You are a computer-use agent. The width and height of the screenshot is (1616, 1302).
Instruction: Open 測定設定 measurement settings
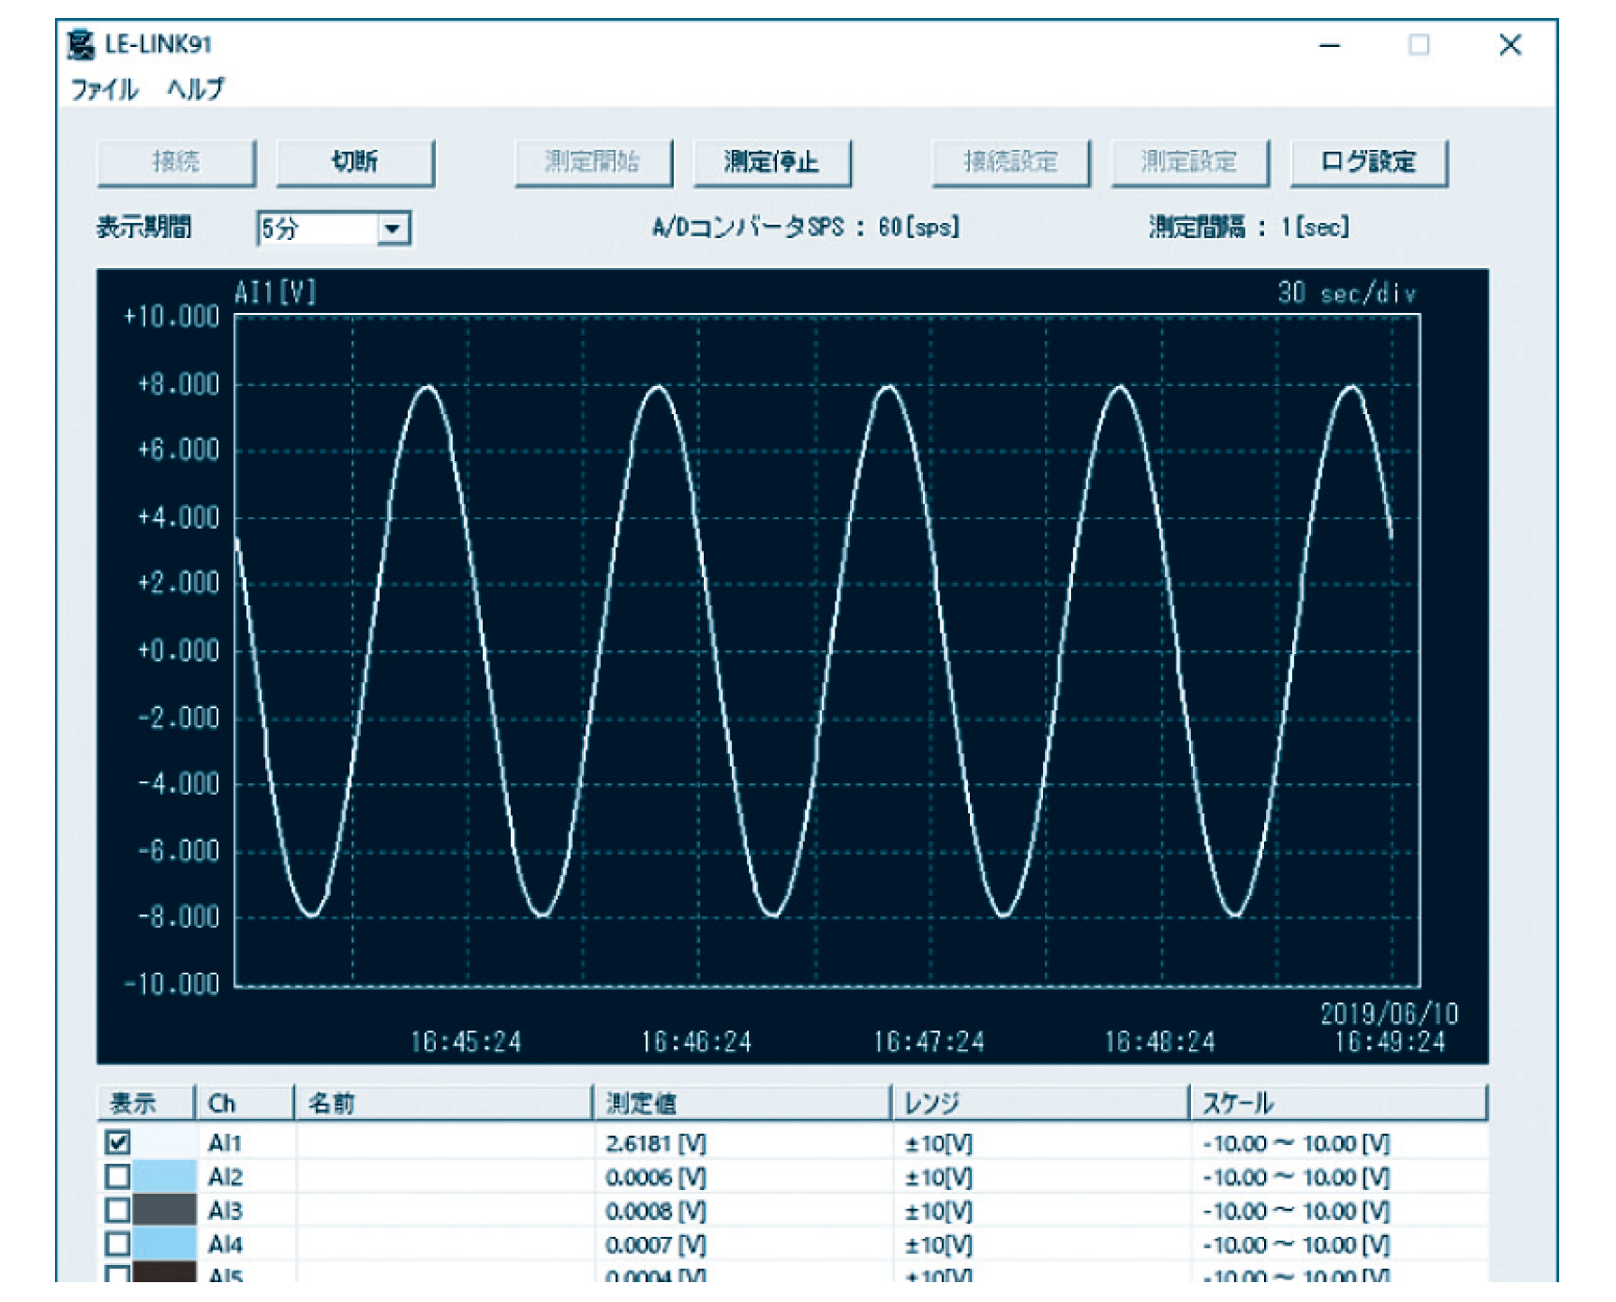(1189, 162)
